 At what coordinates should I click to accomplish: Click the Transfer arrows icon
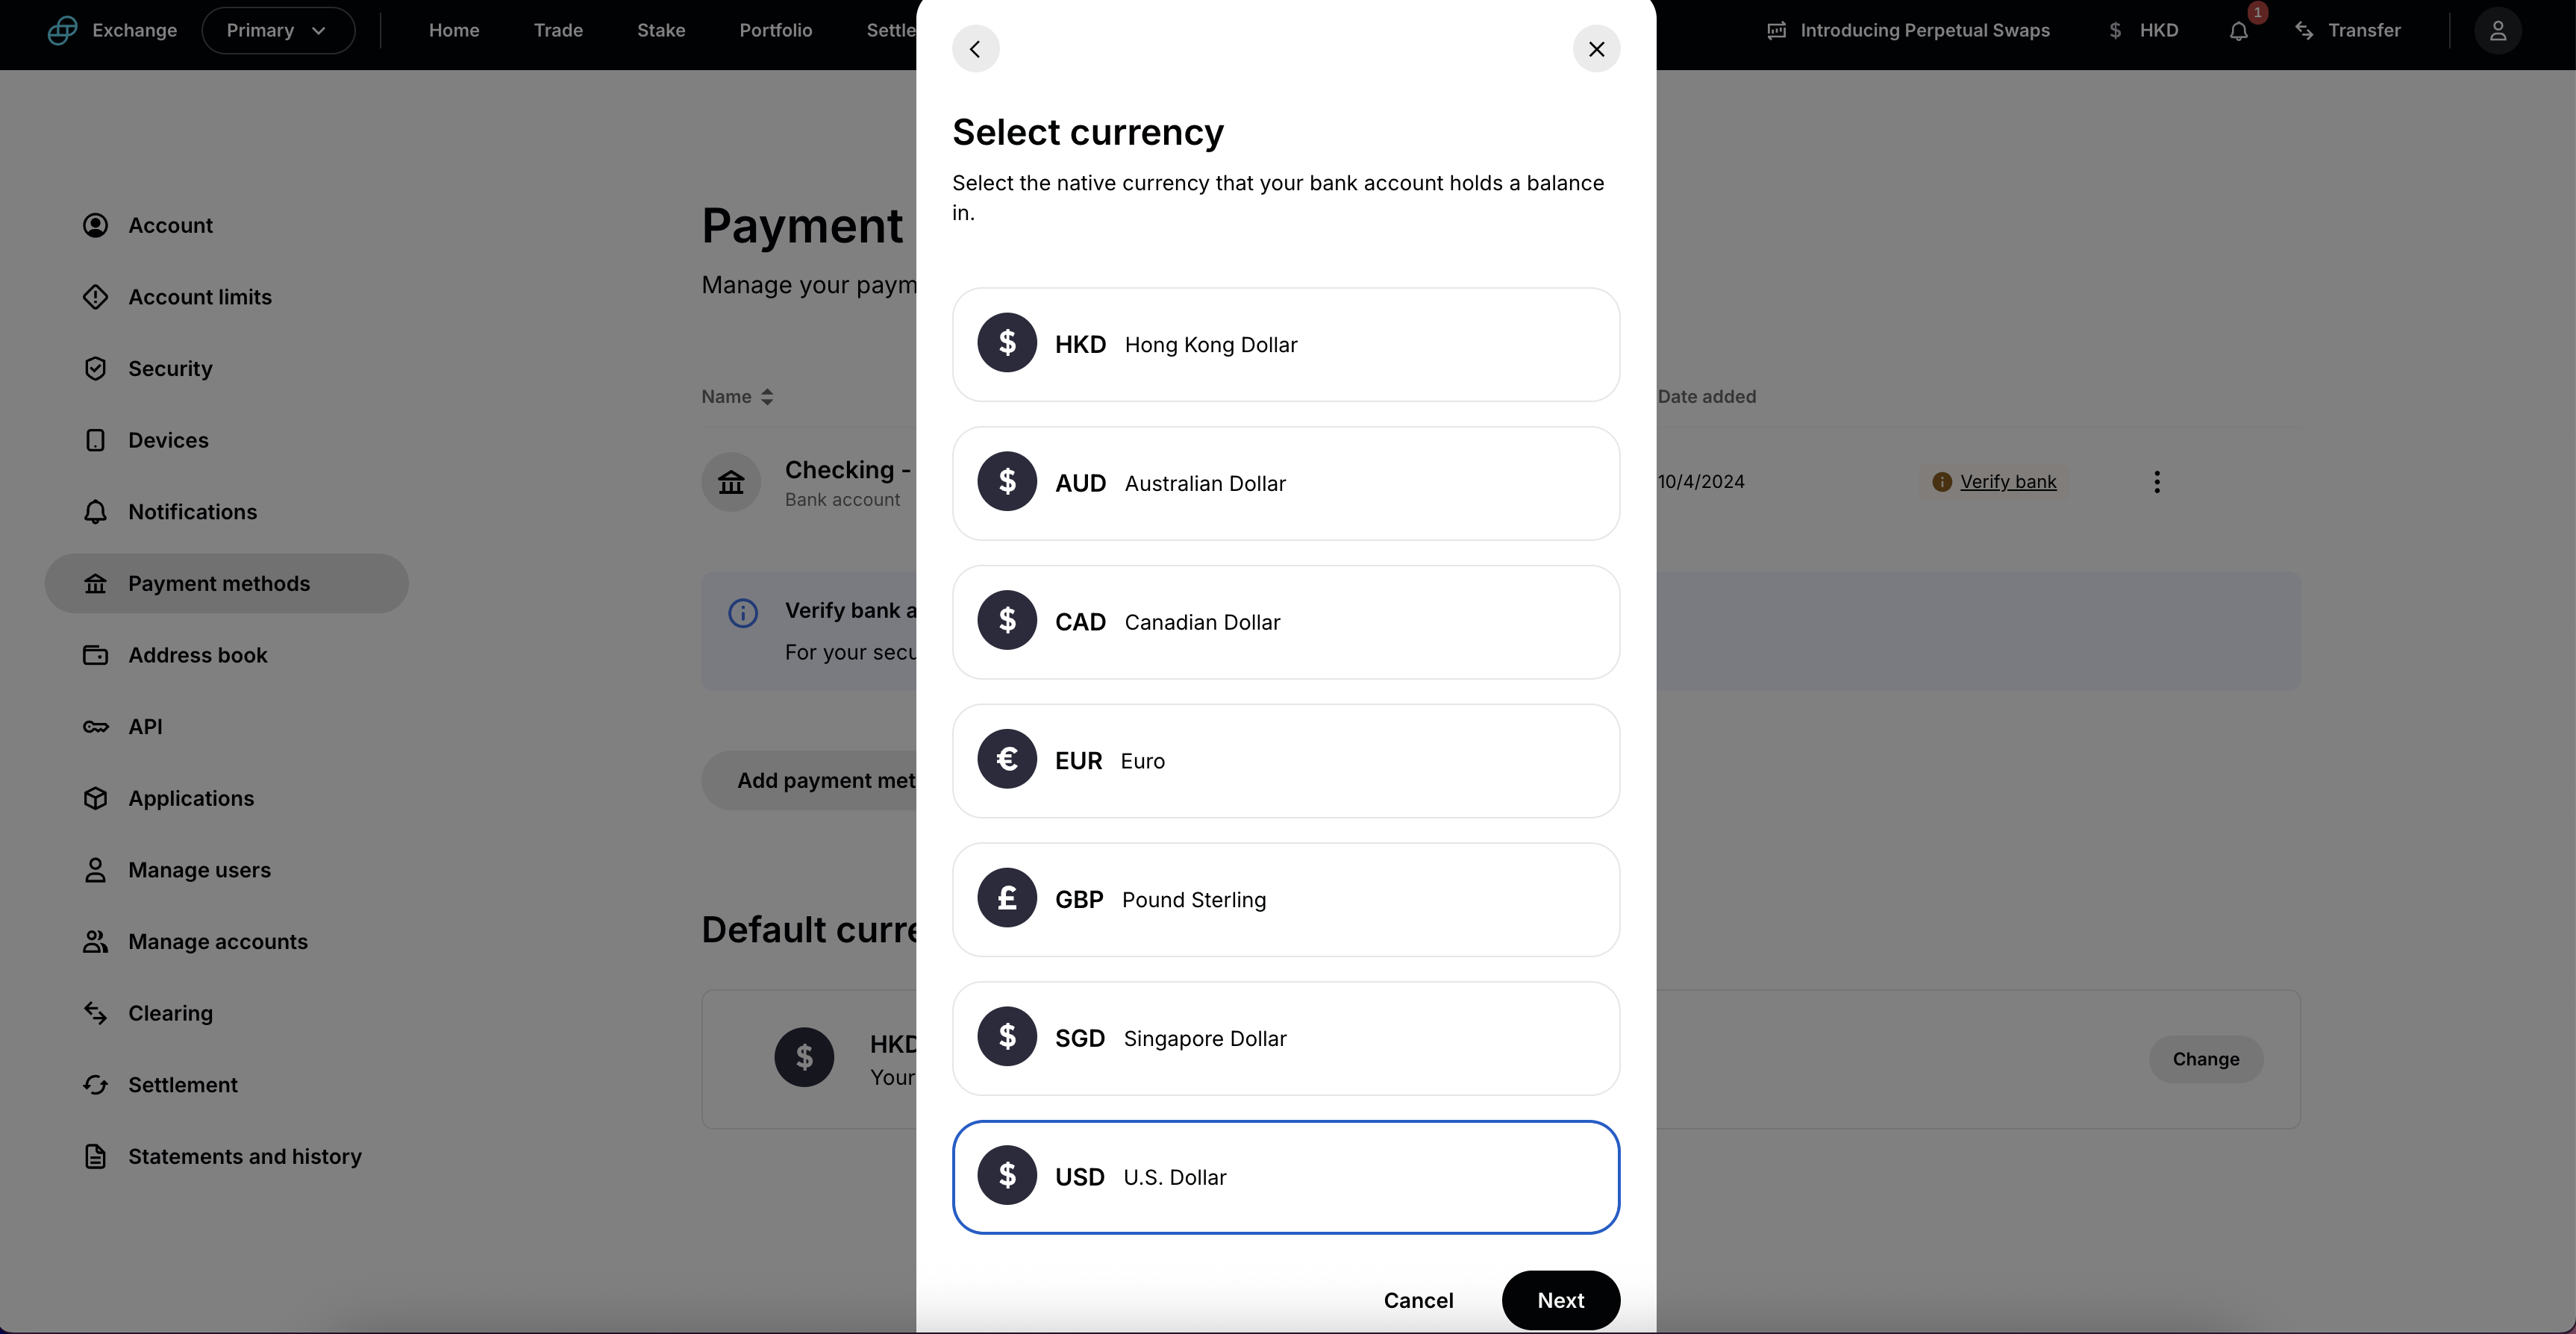pos(2304,31)
